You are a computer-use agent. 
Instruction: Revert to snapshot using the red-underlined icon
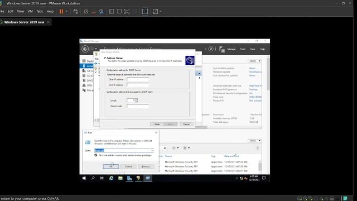tap(94, 11)
